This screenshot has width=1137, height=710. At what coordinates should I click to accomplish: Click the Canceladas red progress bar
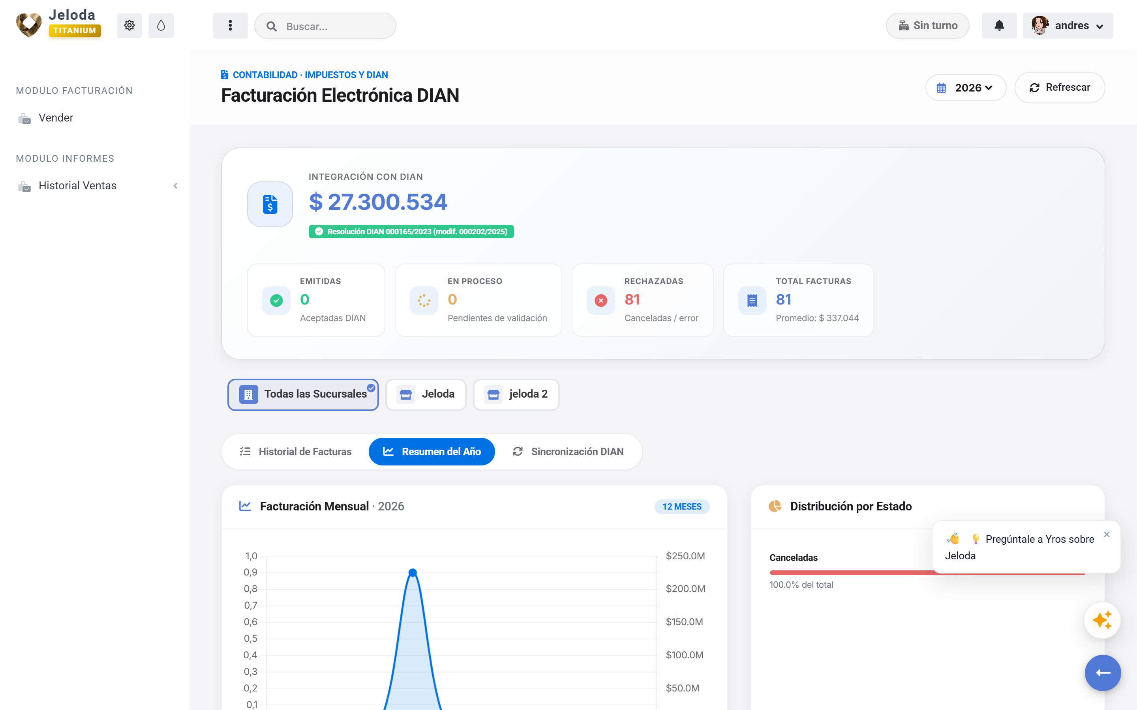927,573
